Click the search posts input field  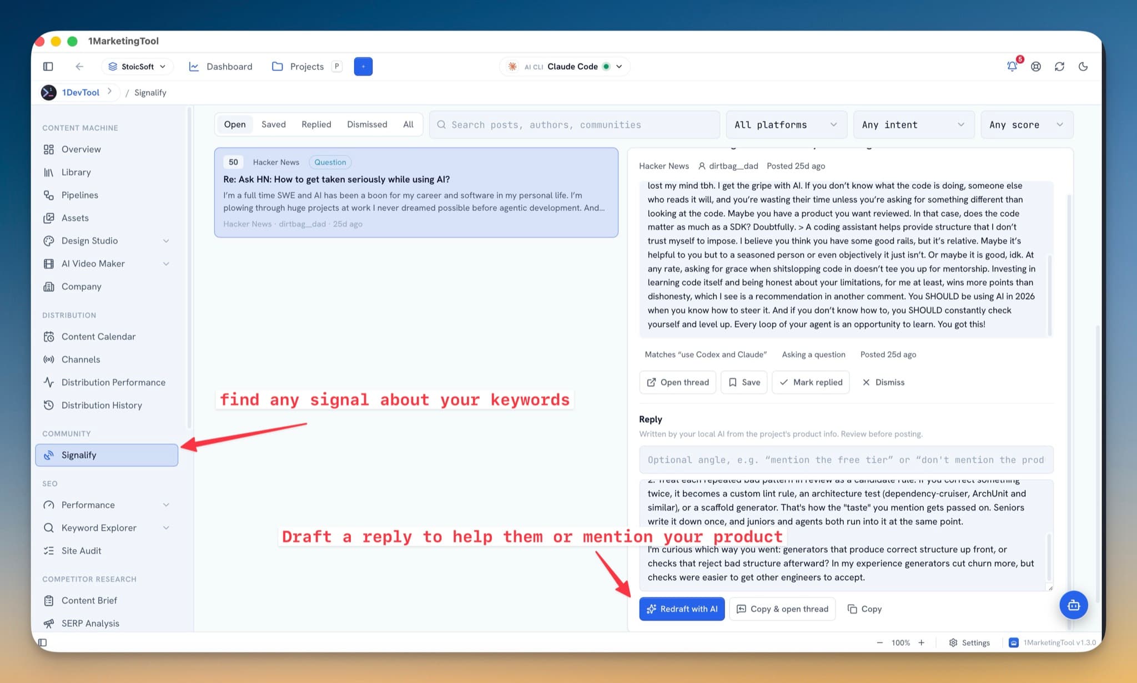[575, 125]
